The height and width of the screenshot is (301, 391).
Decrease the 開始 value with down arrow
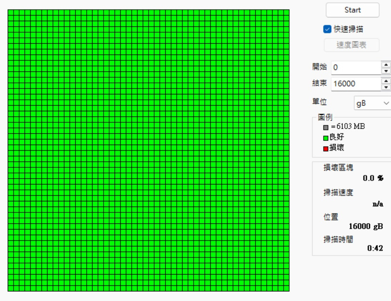pyautogui.click(x=386, y=71)
